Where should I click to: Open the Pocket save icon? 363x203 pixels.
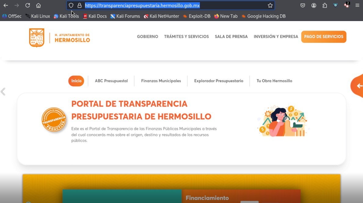[303, 5]
